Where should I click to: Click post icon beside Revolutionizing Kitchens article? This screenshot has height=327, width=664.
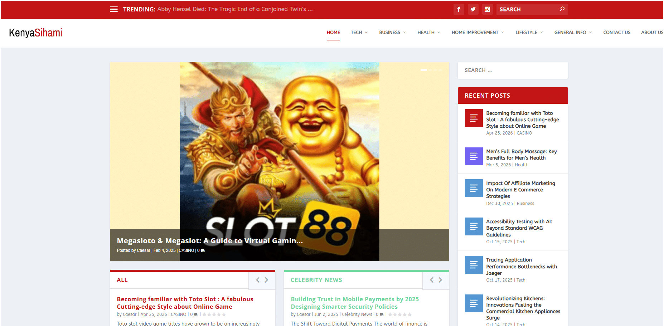click(x=474, y=303)
